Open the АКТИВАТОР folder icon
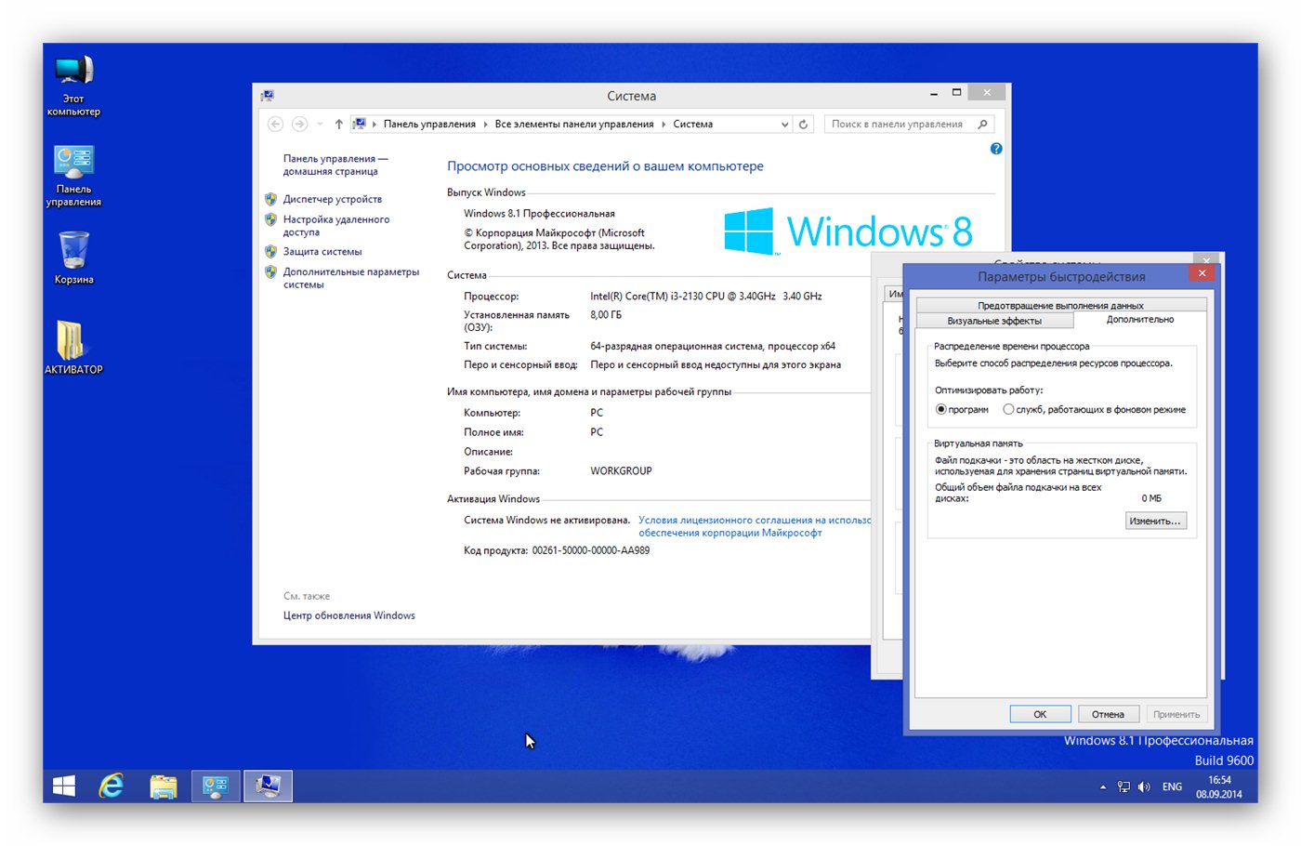 point(73,346)
